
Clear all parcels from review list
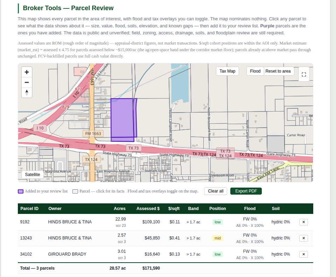click(216, 191)
